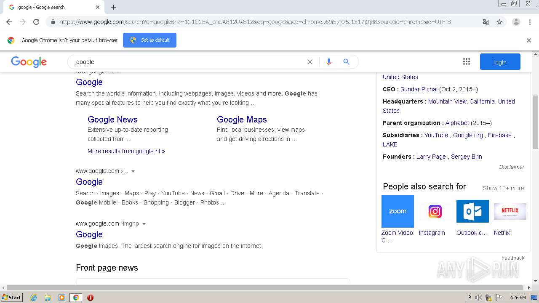Open the California link
This screenshot has height=303, width=539.
482,101
